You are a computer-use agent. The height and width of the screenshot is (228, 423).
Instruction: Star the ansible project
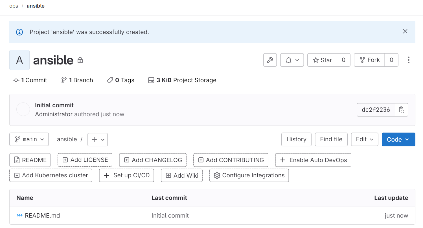322,60
